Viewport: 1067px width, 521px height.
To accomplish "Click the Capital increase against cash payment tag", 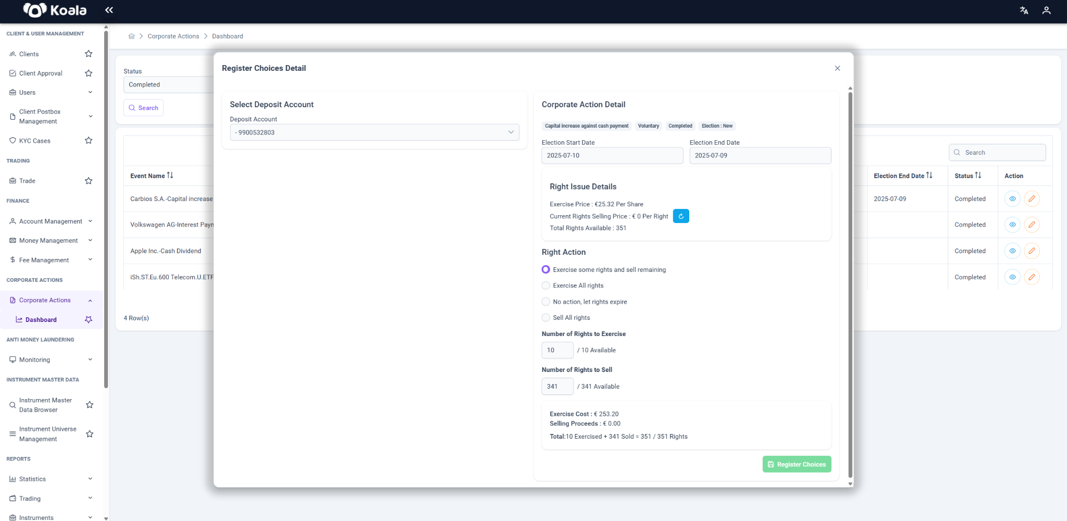I will [x=587, y=126].
